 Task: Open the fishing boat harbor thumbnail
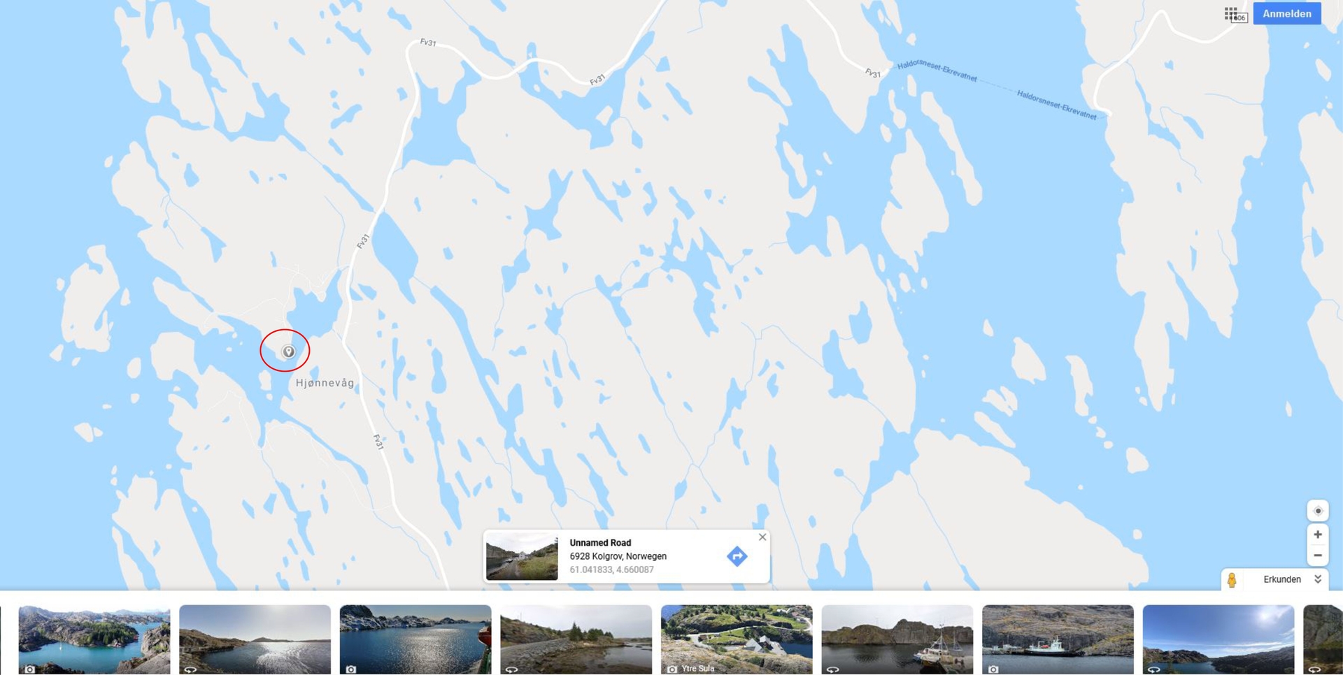[x=897, y=639]
